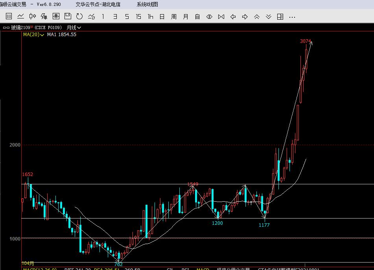Click the 104月 date label
Viewport: 374px width, 270px height.
click(x=28, y=263)
